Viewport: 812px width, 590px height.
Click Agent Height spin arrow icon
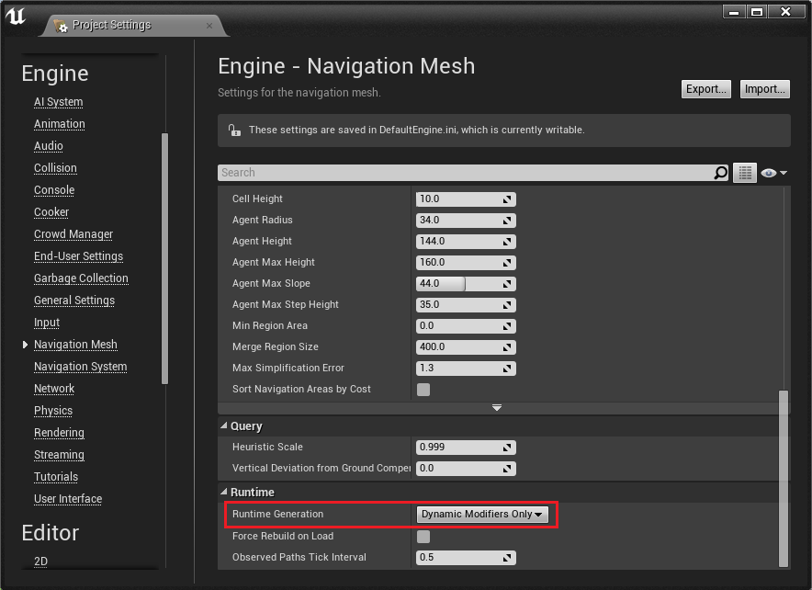point(507,242)
